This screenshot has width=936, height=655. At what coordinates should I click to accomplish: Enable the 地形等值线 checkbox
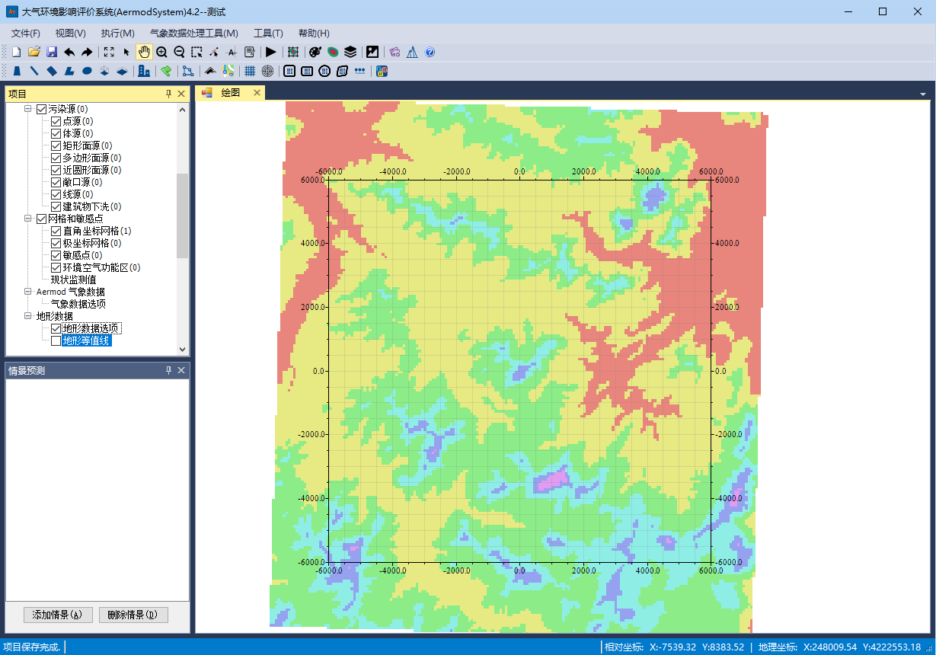coord(56,340)
